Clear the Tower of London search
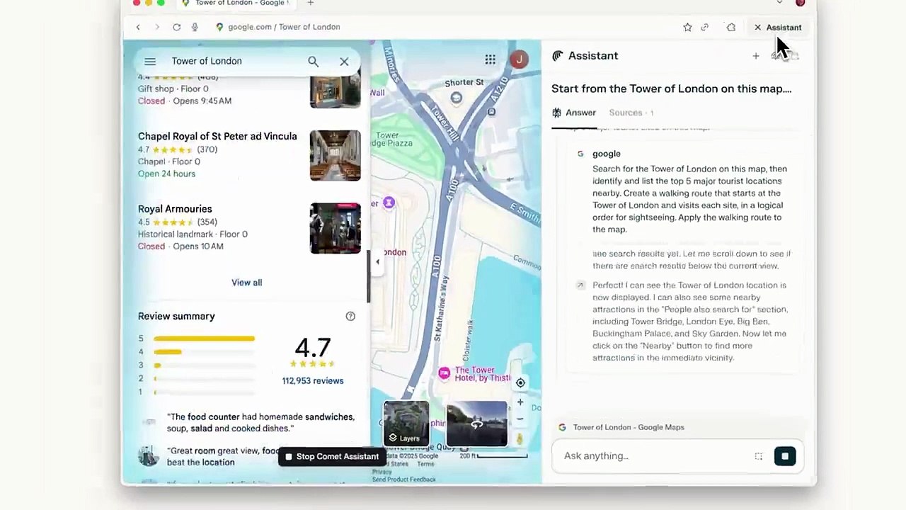 coord(344,62)
